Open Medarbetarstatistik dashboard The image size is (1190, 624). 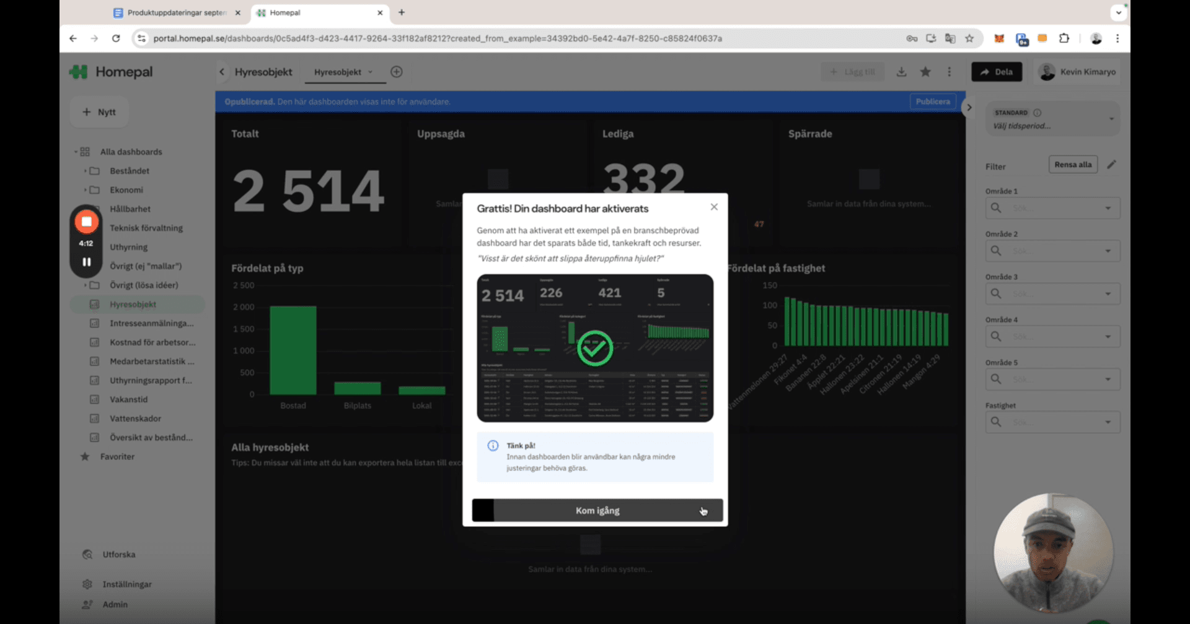tap(152, 362)
